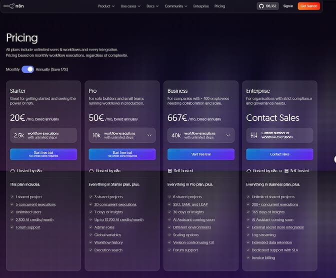Click 'External secret store integration' text
Image resolution: width=336 pixels, height=278 pixels.
coord(278,227)
